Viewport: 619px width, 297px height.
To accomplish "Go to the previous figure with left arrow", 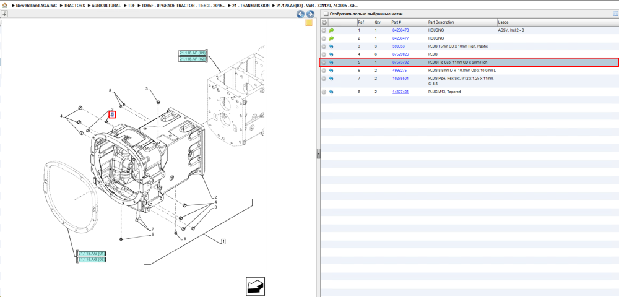I will coord(300,14).
